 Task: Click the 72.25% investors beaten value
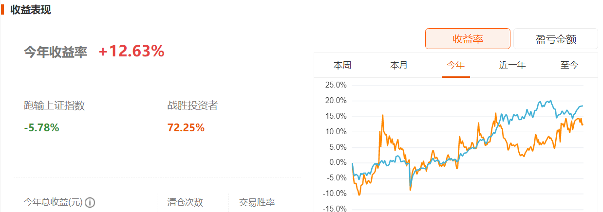186,128
